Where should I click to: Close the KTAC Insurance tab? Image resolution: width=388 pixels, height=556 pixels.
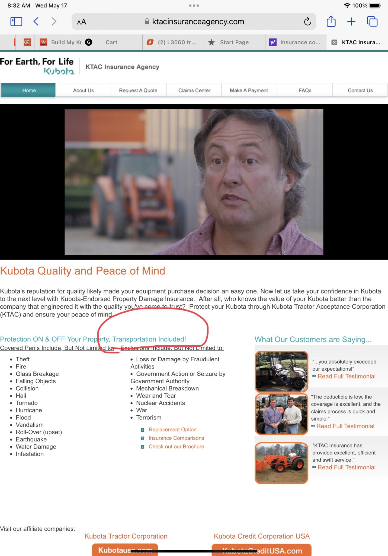[x=334, y=42]
